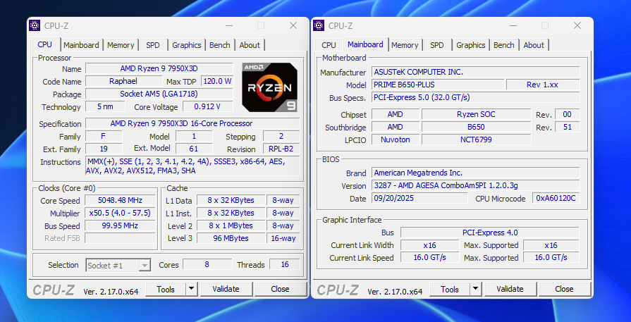The image size is (631, 322).
Task: Click Technology value 5 nm
Action: [105, 106]
